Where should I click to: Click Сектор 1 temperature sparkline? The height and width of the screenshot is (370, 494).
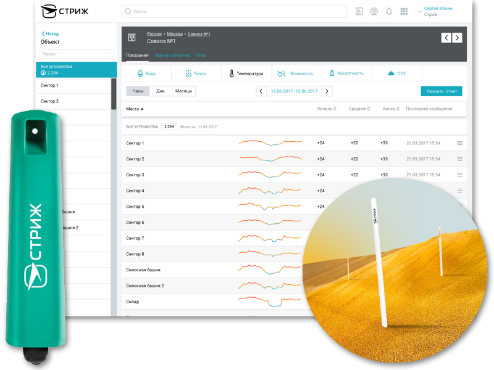[270, 142]
